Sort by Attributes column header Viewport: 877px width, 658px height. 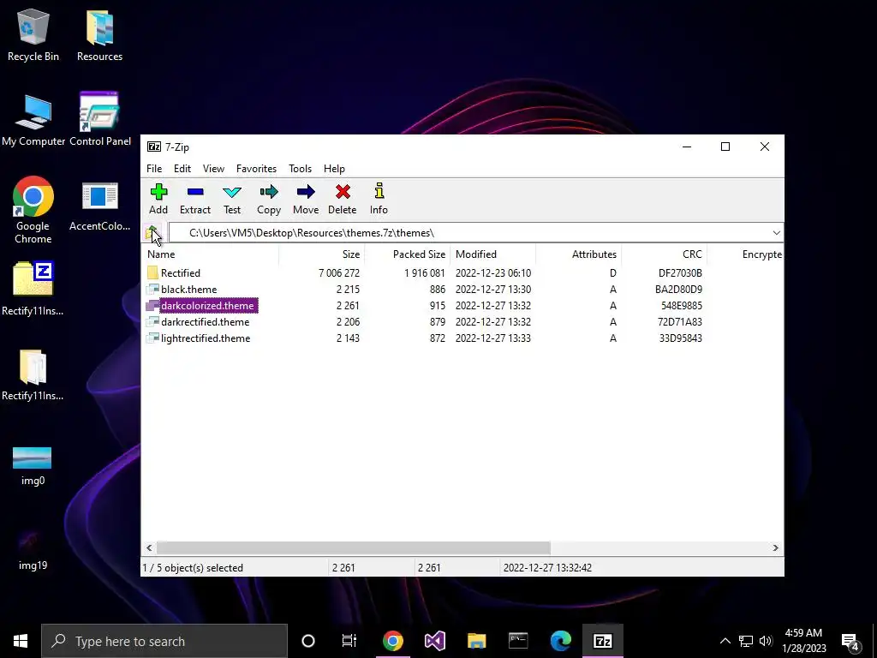[x=578, y=254]
